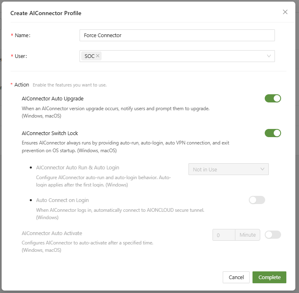Disable AIConnector Auto Upgrade toggle
This screenshot has height=293, width=299.
click(272, 98)
